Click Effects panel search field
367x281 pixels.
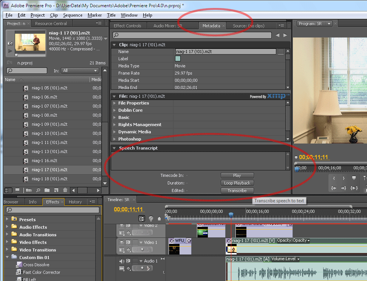coord(53,210)
